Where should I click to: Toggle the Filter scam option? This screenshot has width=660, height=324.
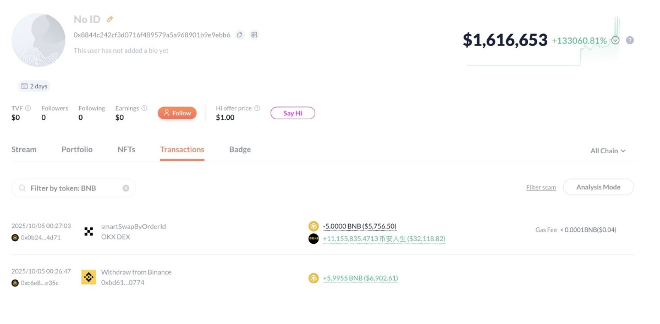point(541,187)
